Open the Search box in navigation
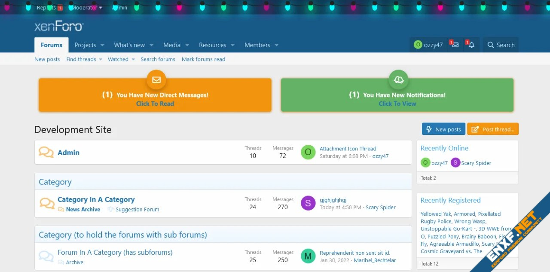Image resolution: width=550 pixels, height=272 pixels. [501, 45]
